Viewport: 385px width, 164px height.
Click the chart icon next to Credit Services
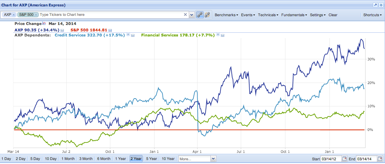(133, 35)
